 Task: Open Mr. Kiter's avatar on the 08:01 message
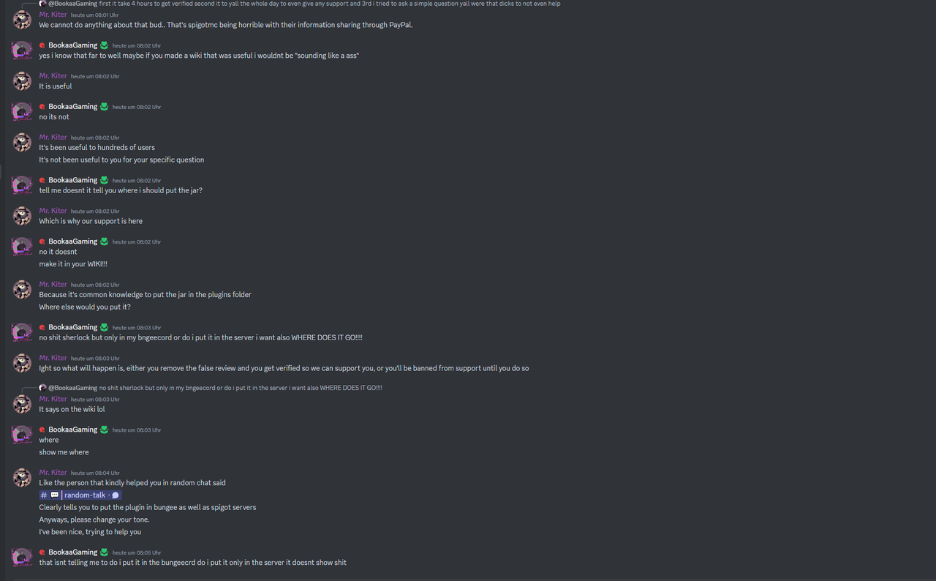click(x=23, y=20)
